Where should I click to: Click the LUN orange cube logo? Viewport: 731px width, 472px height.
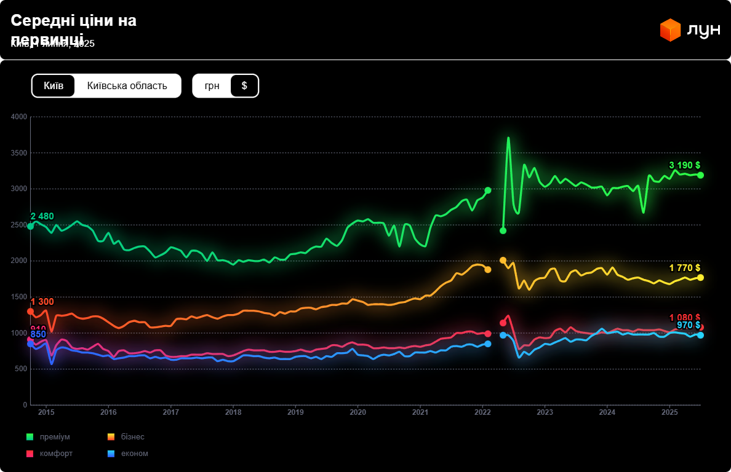pos(670,30)
